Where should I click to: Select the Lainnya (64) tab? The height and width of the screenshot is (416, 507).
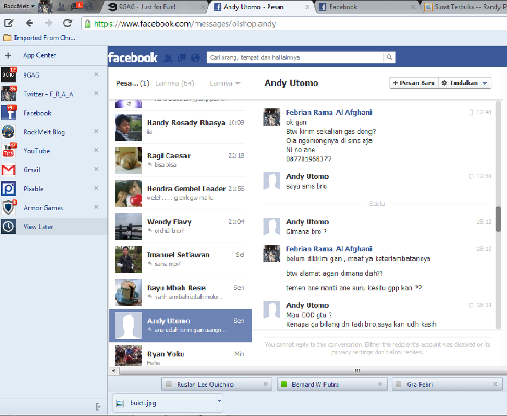(x=175, y=83)
